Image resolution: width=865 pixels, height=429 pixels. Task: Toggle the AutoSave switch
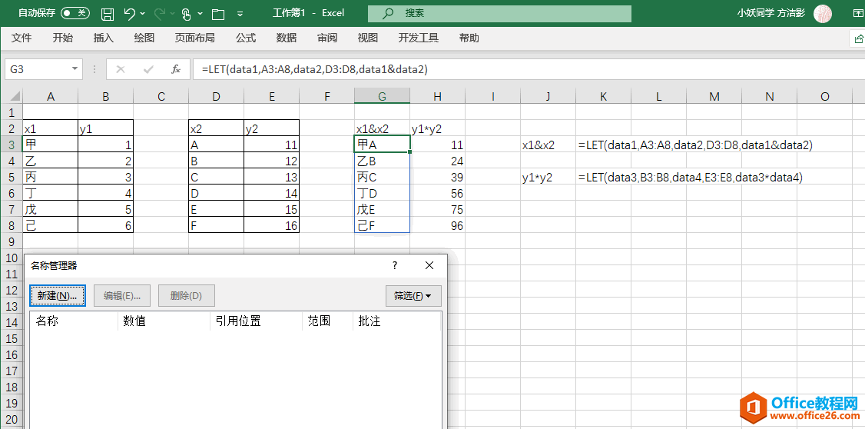75,13
